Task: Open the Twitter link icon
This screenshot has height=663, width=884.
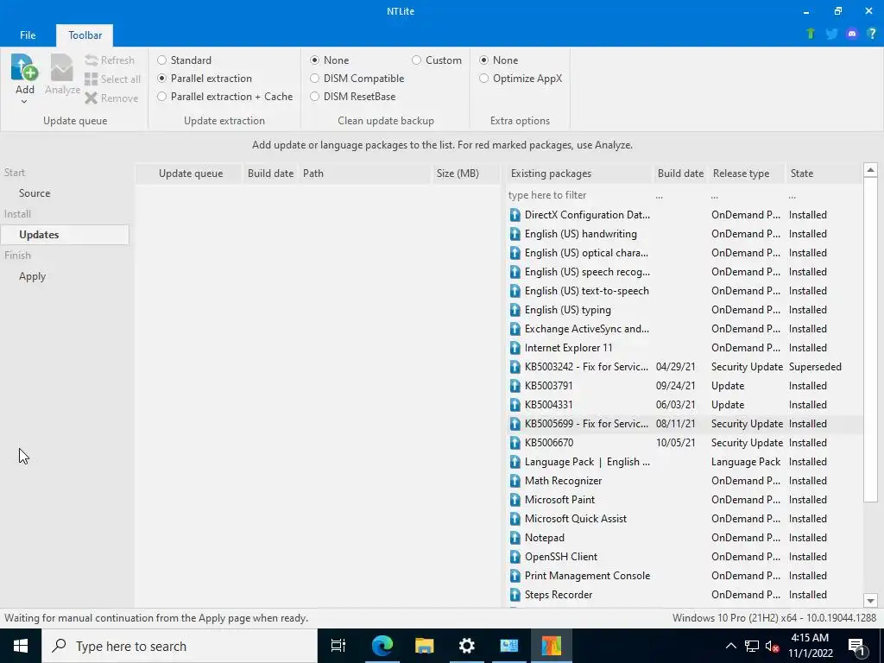Action: coord(831,34)
